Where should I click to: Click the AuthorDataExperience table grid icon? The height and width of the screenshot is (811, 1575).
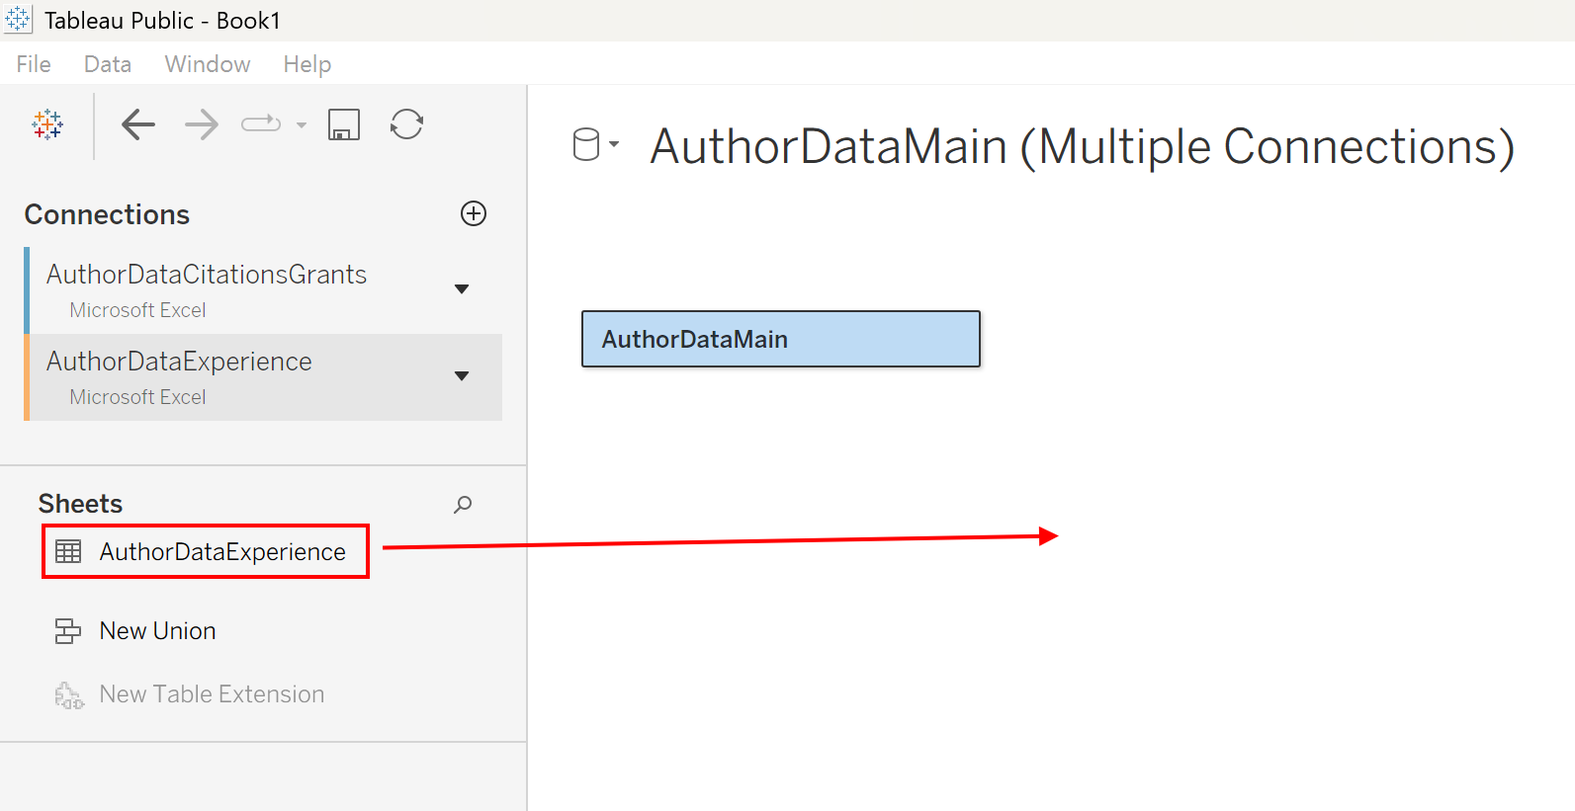[x=68, y=551]
